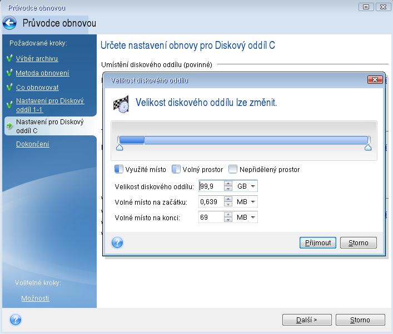This screenshot has width=393, height=334.
Task: Click the green checkmark beside Metoda obnovení
Action: pos(9,73)
